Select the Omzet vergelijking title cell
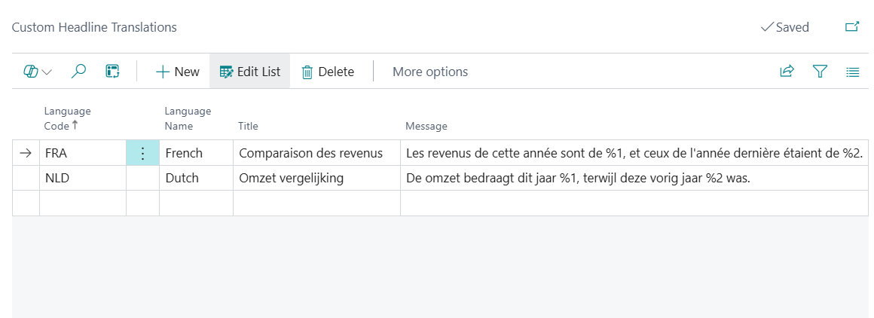The height and width of the screenshot is (318, 874). tap(316, 178)
